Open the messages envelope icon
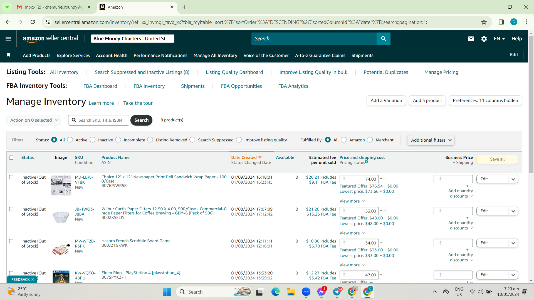 [x=471, y=39]
